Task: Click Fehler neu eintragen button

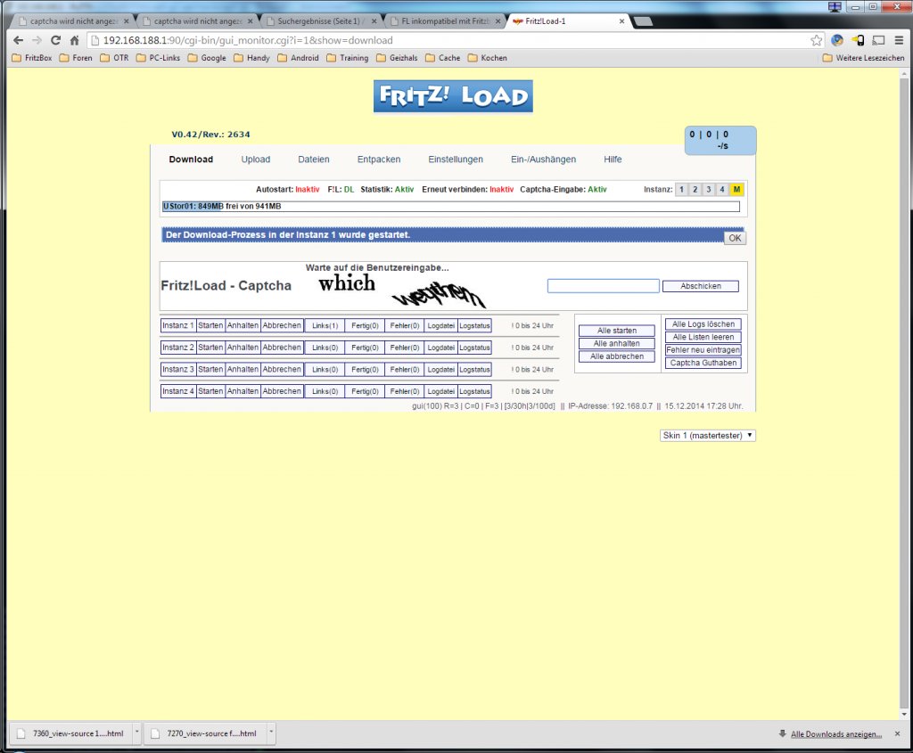Action: [703, 349]
